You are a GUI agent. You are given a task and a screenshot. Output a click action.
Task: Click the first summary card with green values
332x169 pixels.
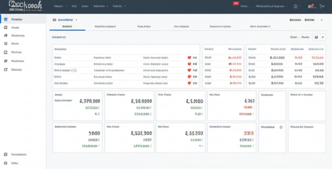(x=77, y=105)
